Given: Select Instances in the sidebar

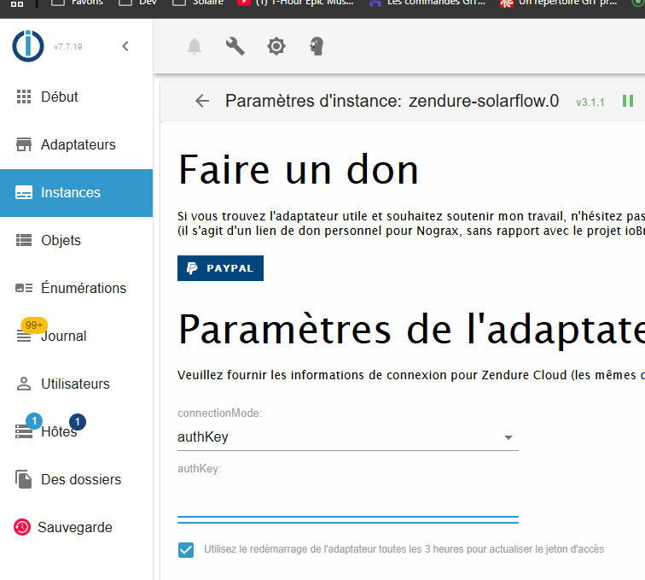Looking at the screenshot, I should (76, 192).
